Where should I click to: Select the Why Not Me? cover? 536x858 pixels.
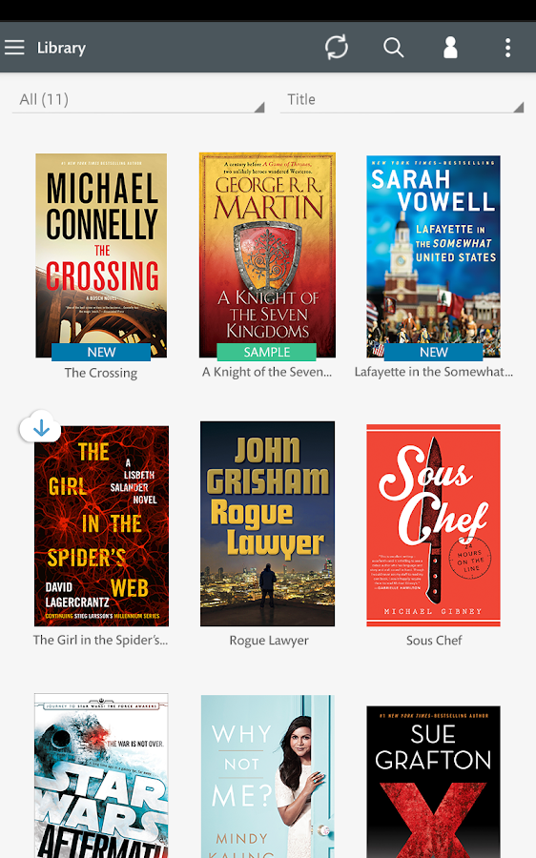267,776
